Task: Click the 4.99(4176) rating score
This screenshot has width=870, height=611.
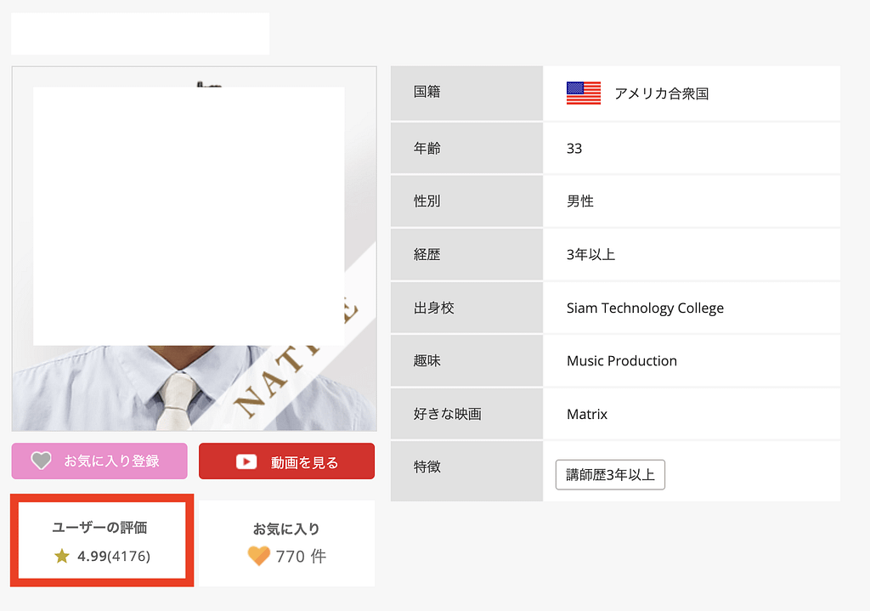Action: 113,556
